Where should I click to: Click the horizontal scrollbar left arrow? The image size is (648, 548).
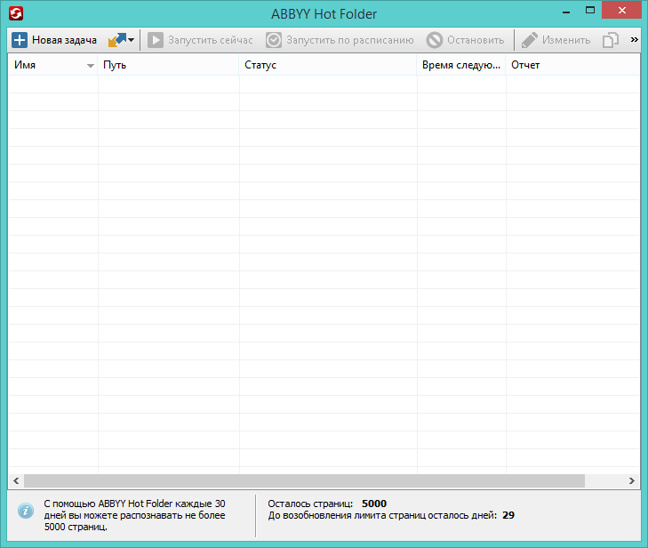tap(16, 480)
